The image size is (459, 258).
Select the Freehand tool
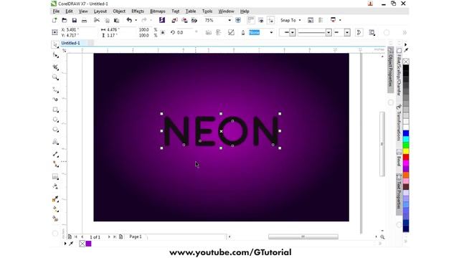point(55,90)
